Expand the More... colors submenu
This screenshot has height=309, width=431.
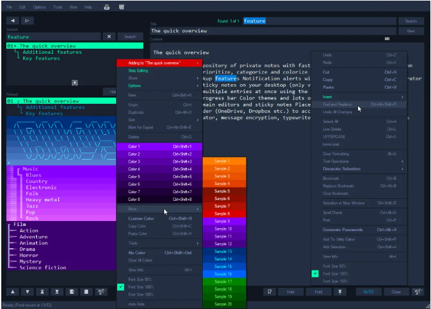coord(160,209)
